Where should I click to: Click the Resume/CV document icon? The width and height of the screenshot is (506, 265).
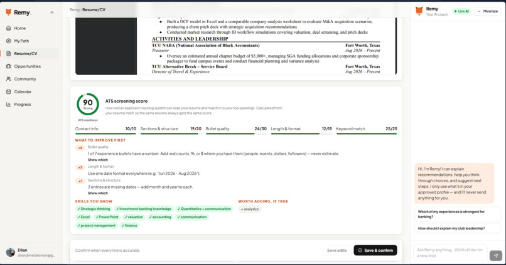[x=8, y=53]
